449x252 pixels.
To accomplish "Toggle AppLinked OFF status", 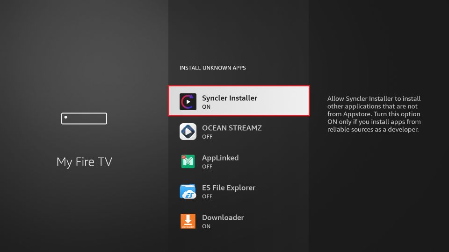I will point(207,167).
